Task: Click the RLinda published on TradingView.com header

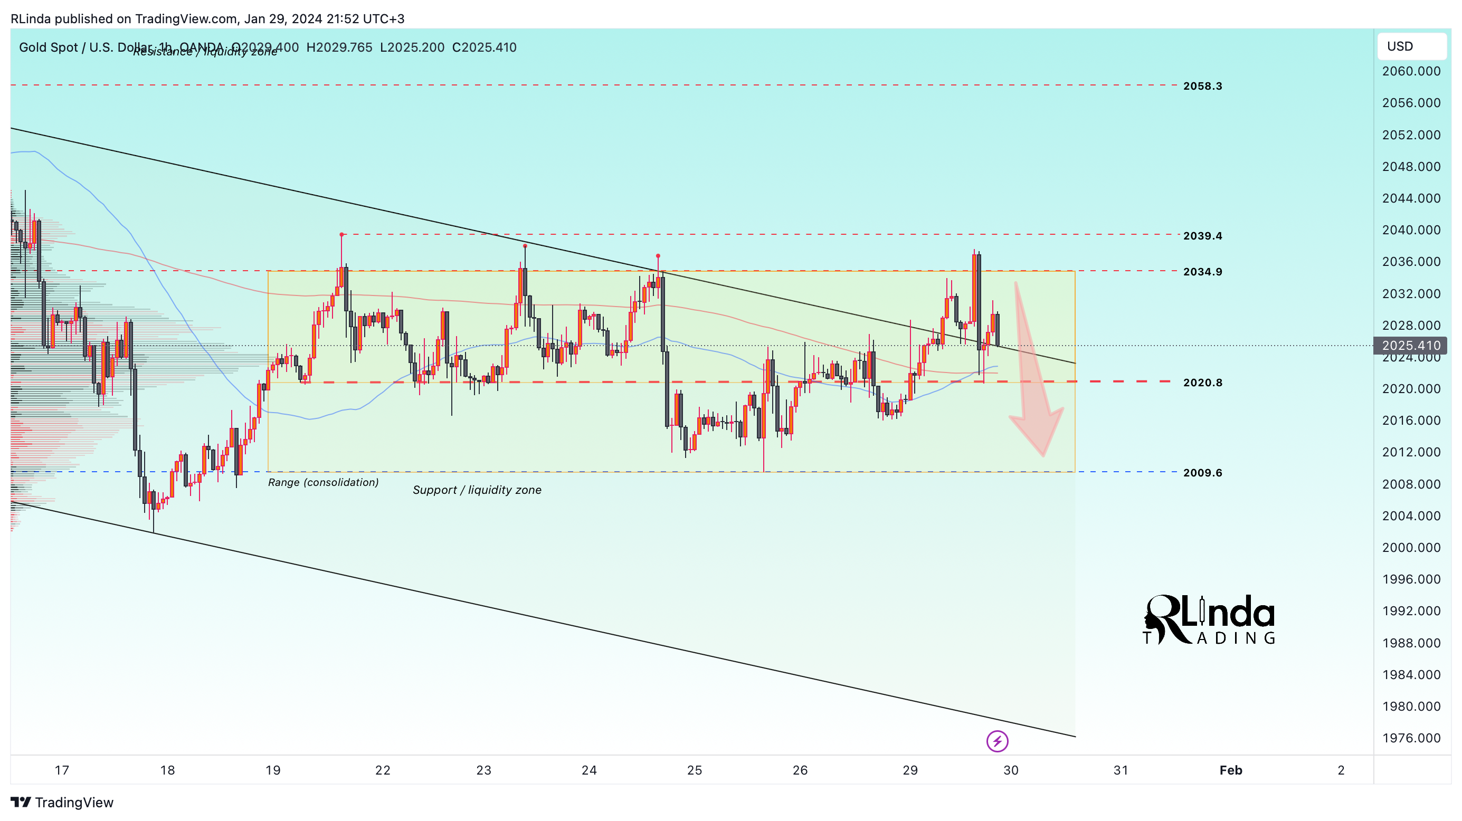Action: coord(207,18)
